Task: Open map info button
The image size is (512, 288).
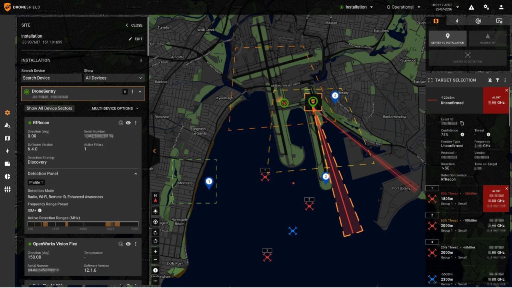Action: tap(156, 270)
